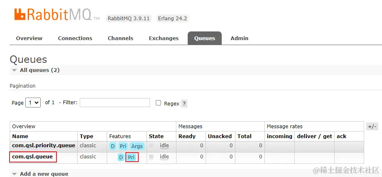The width and height of the screenshot is (382, 177).
Task: Click Pri badge of com.qsl.priority.queue
Action: (x=123, y=146)
